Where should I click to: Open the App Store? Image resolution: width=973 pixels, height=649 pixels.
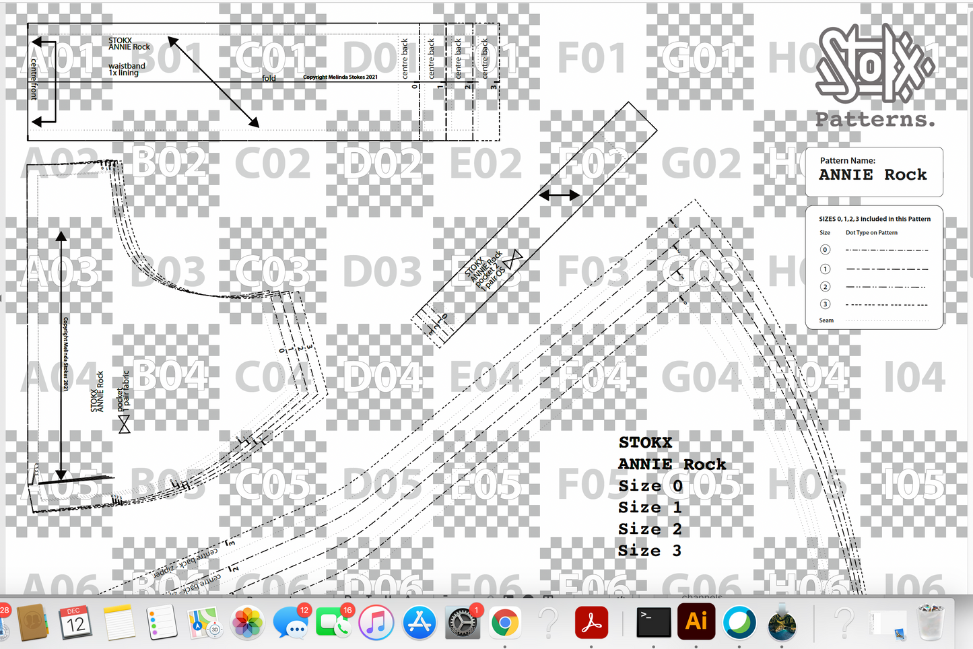[x=420, y=622]
